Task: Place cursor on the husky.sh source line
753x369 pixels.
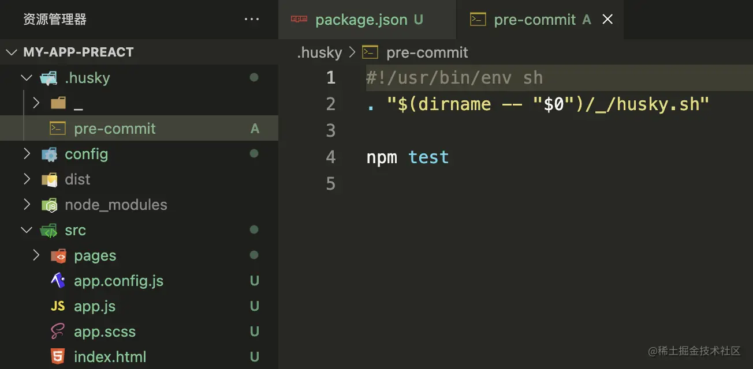Action: coord(538,104)
